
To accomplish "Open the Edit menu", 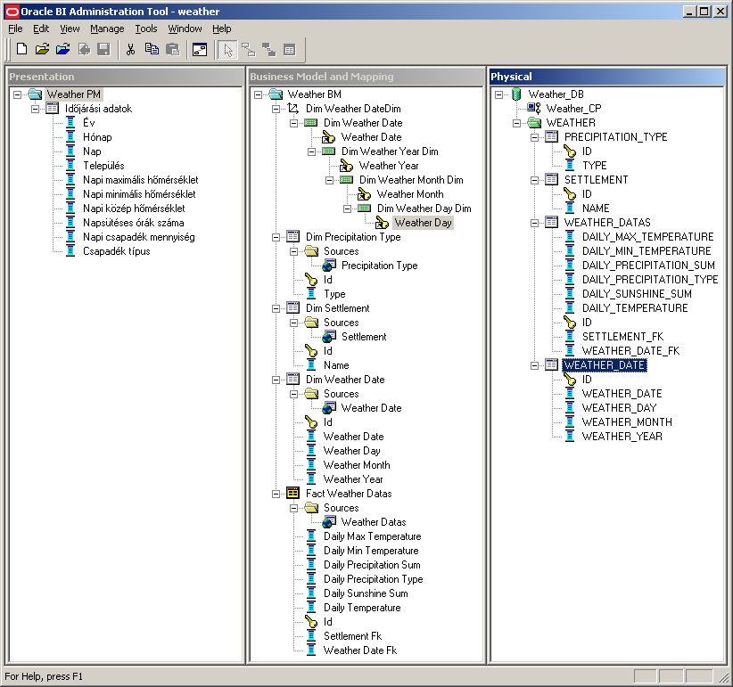I will (x=41, y=29).
